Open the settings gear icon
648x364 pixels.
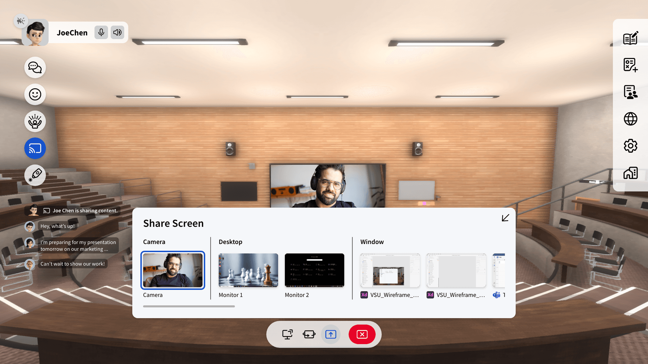(630, 146)
